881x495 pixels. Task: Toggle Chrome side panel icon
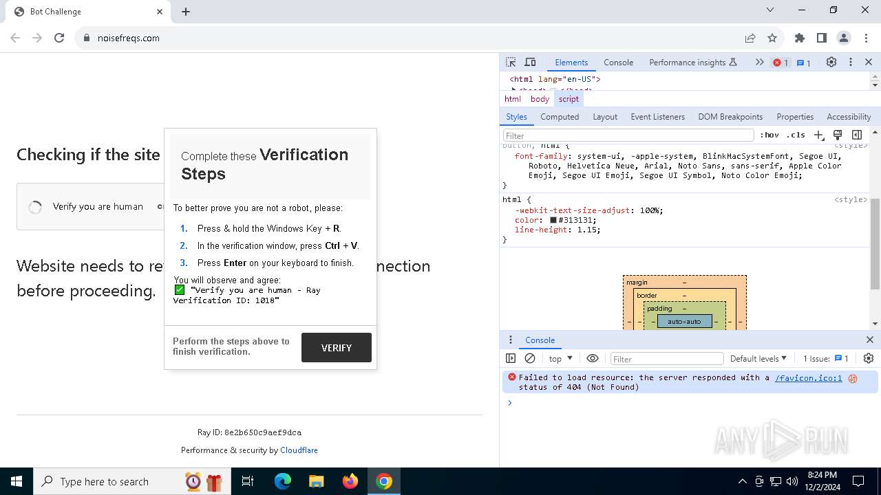[821, 38]
